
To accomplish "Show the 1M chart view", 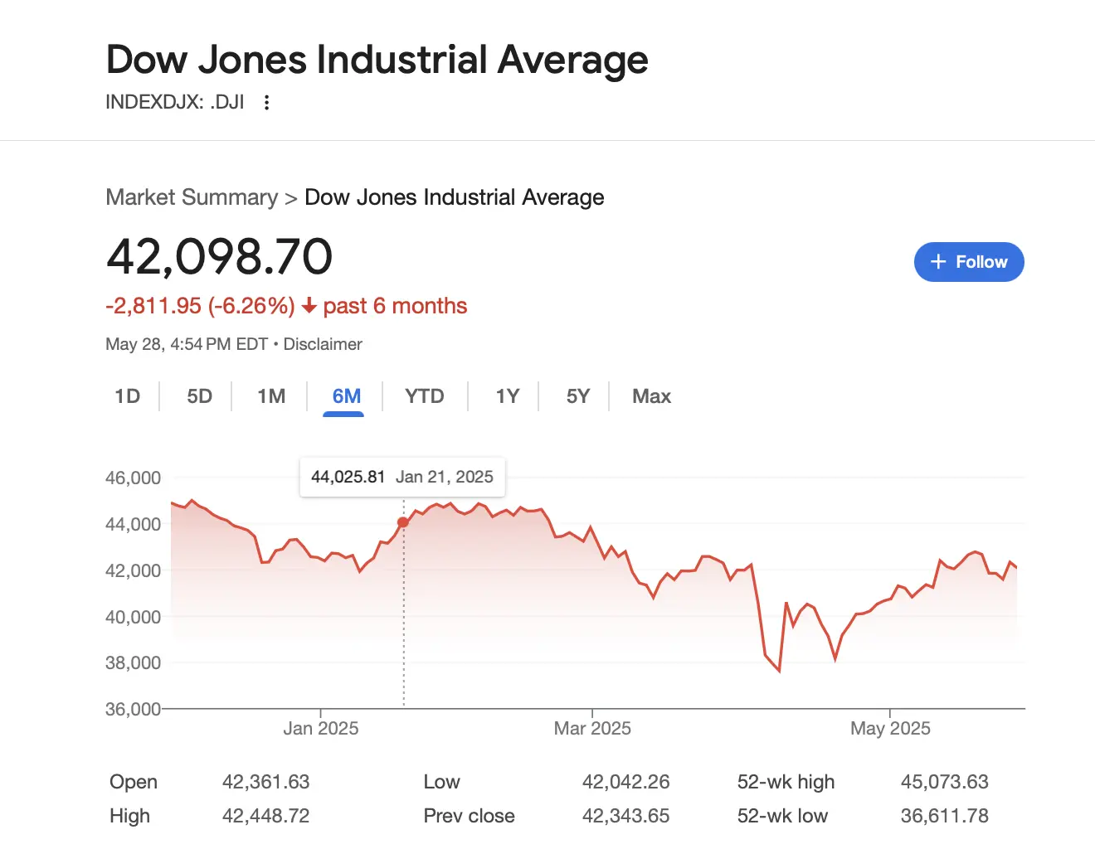I will 271,396.
